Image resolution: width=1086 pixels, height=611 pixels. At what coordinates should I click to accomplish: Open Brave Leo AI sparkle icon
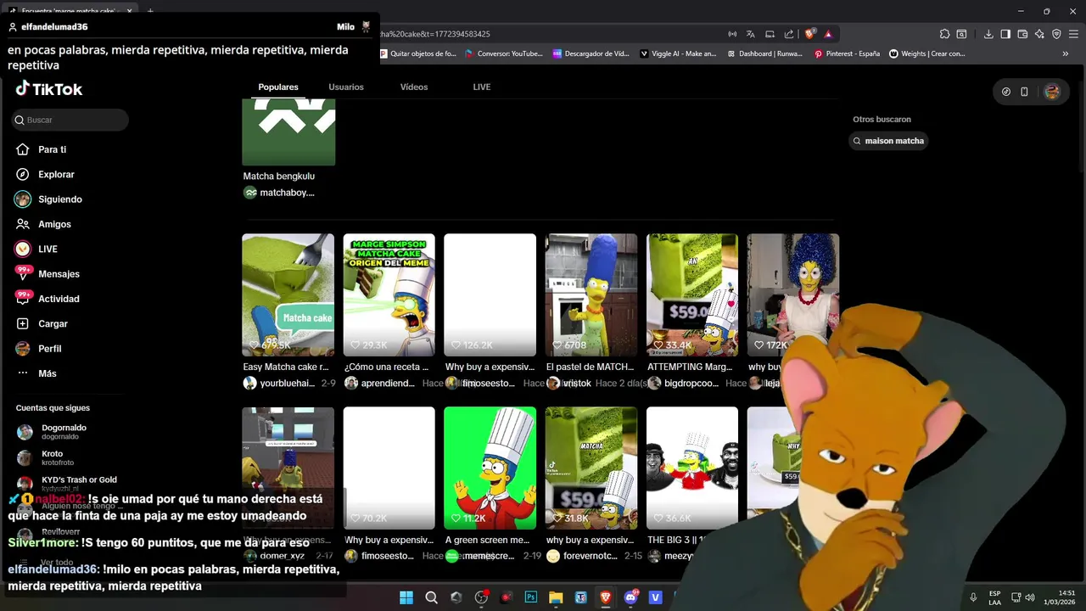pos(1039,34)
